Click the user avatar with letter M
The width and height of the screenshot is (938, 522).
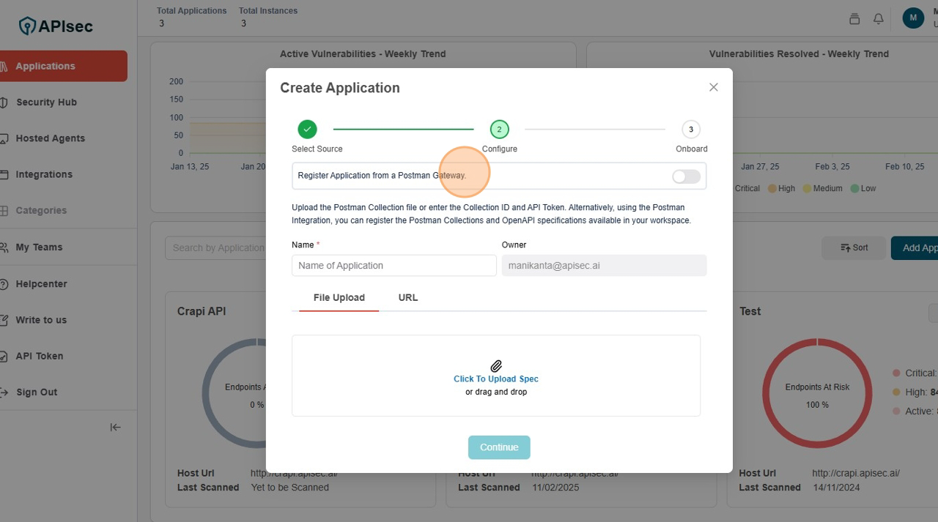pos(912,18)
